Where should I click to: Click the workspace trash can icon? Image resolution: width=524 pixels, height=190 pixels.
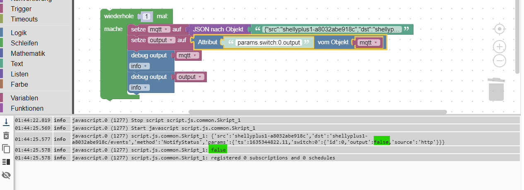coord(496,89)
